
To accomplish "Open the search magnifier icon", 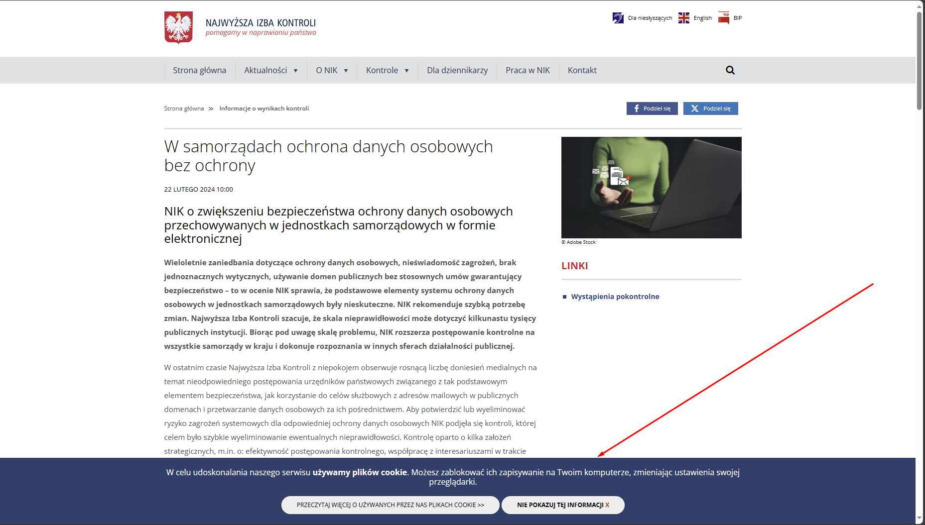I will (730, 70).
